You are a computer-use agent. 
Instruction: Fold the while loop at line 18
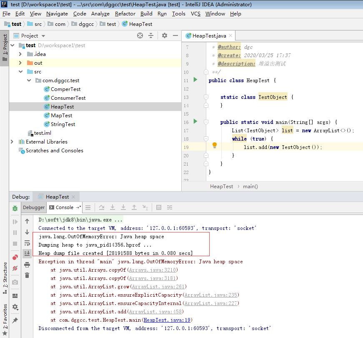click(206, 139)
